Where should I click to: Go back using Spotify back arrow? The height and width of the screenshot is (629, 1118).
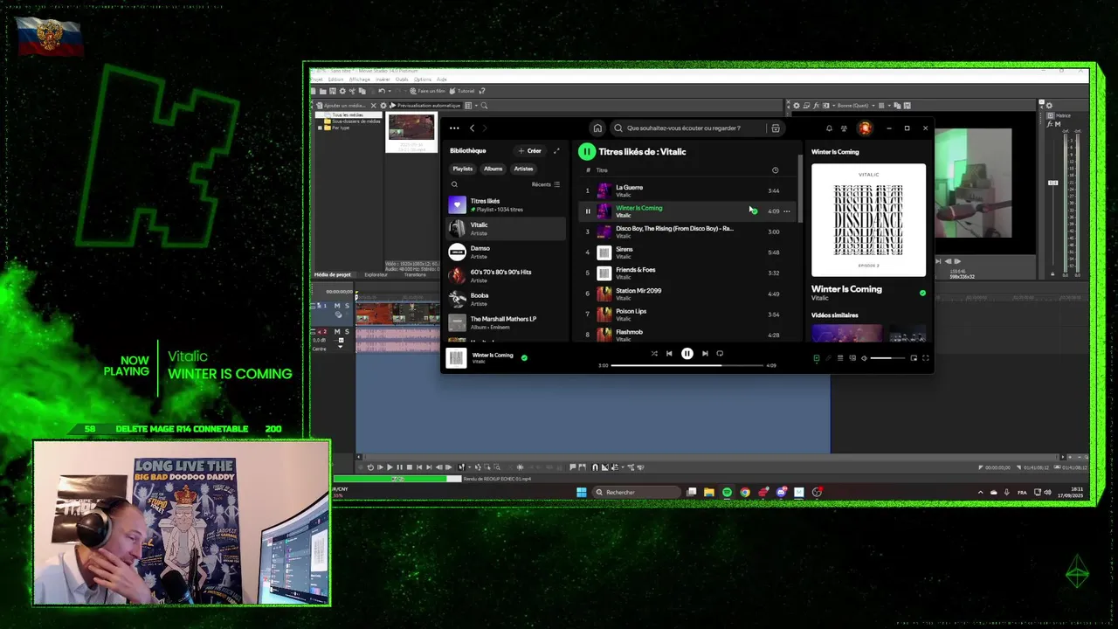click(x=472, y=128)
